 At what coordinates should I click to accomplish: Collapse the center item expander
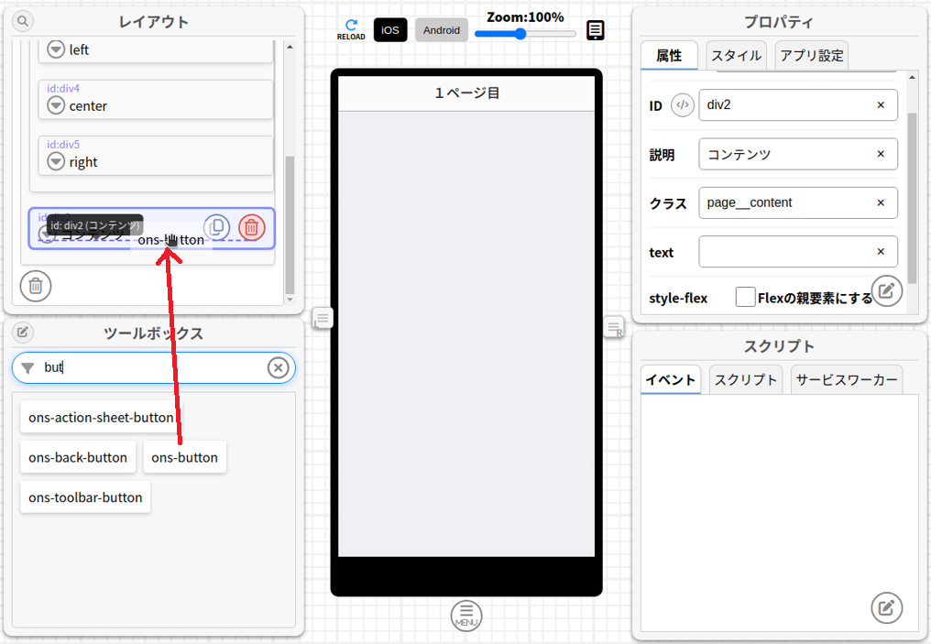[x=56, y=106]
